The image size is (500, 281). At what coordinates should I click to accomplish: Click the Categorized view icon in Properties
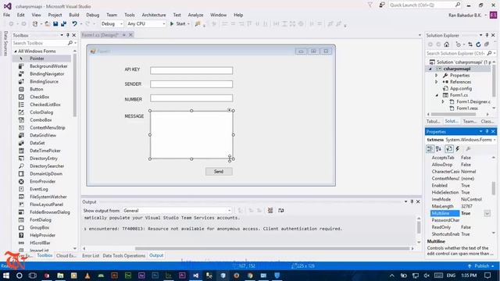tap(430, 149)
